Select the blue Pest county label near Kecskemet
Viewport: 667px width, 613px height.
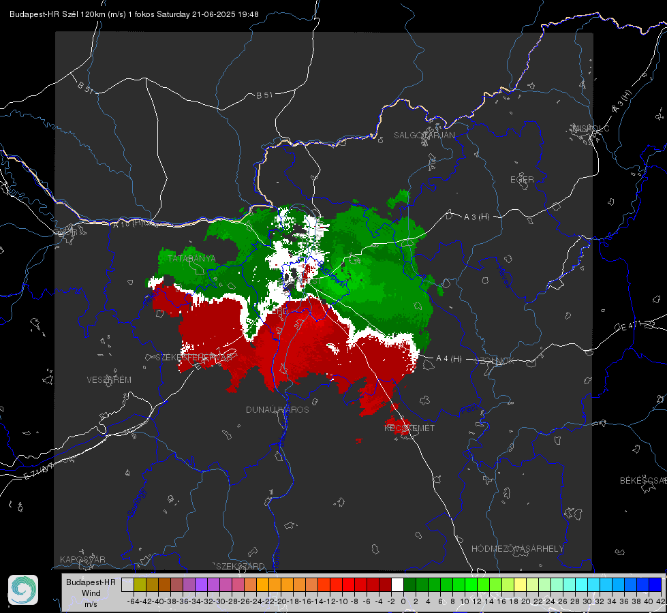click(x=469, y=410)
